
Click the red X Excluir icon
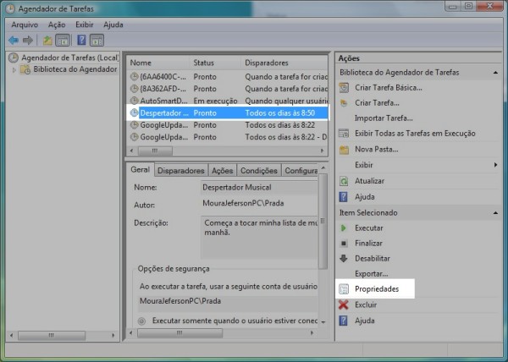[x=343, y=304]
